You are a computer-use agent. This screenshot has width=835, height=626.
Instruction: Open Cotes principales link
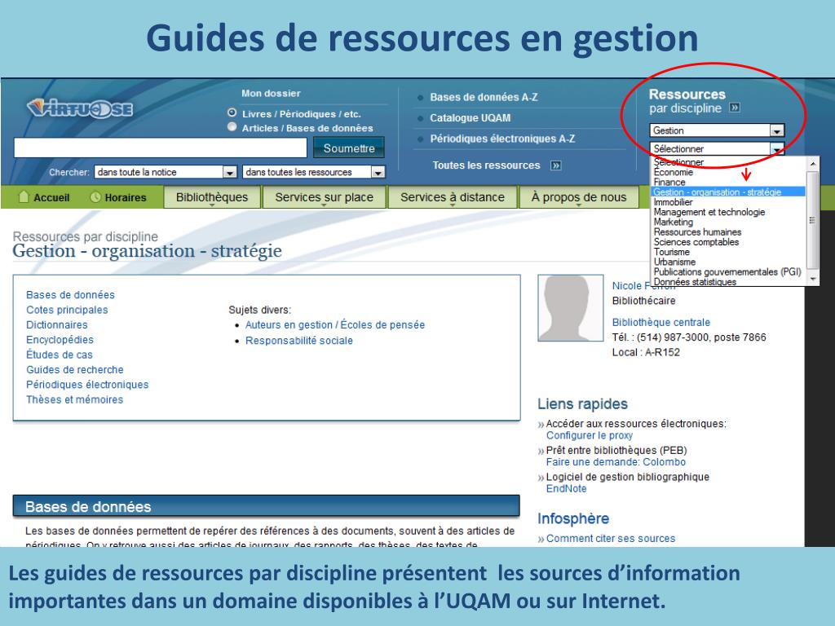coord(67,310)
